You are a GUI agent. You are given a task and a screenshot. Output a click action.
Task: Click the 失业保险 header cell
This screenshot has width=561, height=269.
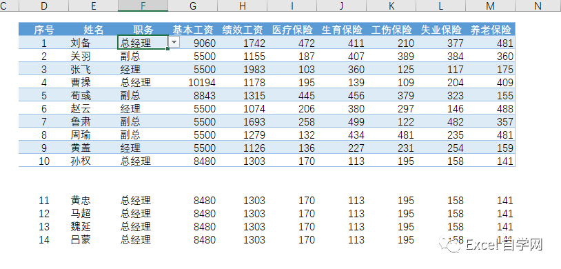click(x=441, y=30)
